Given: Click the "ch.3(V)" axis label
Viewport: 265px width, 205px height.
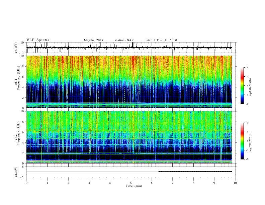Looking at the screenshot, I should click(16, 172).
